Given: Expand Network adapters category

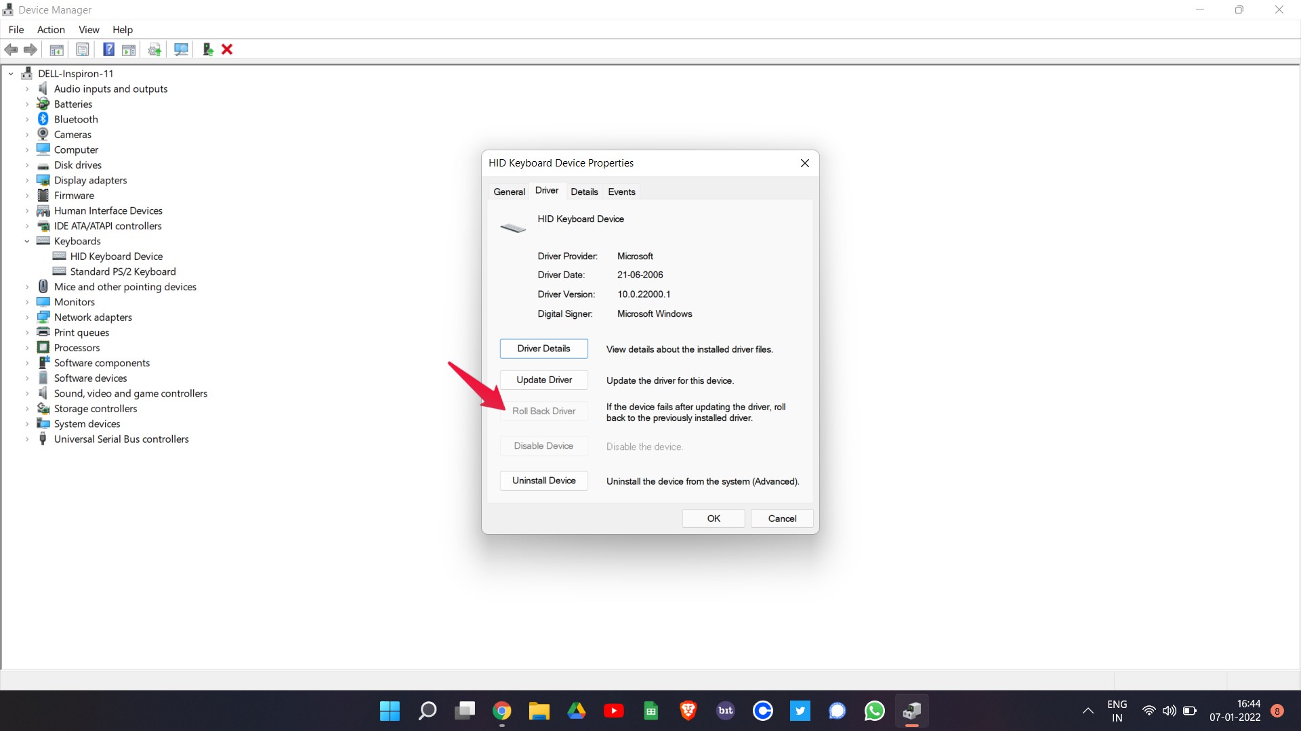Looking at the screenshot, I should coord(27,317).
